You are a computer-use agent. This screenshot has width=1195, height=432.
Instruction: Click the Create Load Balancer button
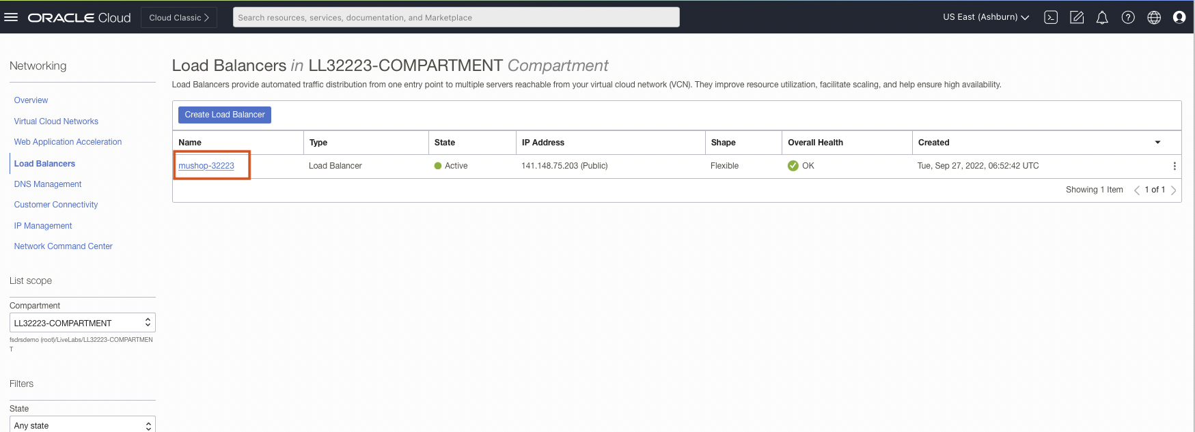[x=225, y=115]
